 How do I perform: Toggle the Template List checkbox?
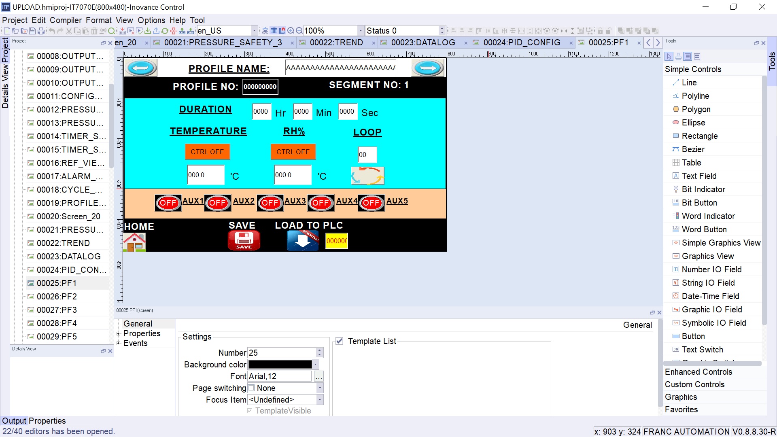point(340,341)
